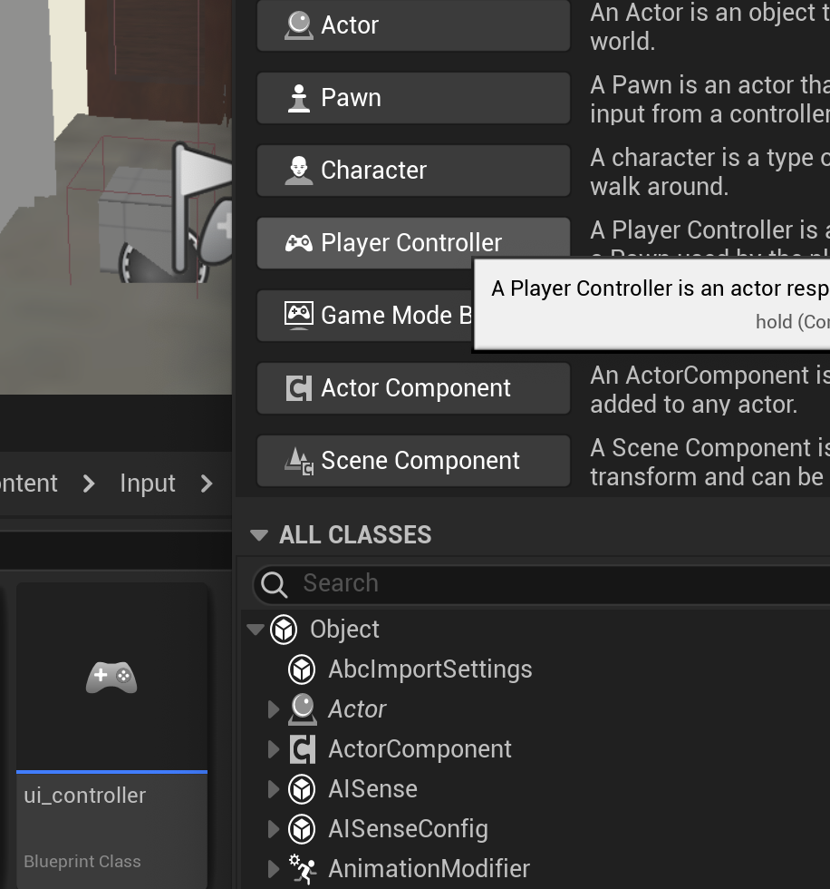The width and height of the screenshot is (830, 889).
Task: Expand the AISense tree node
Action: click(274, 789)
